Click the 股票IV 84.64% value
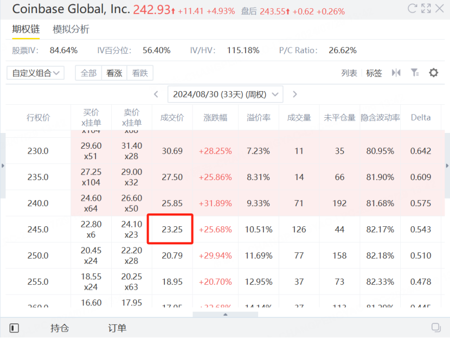The width and height of the screenshot is (450, 338). [63, 50]
